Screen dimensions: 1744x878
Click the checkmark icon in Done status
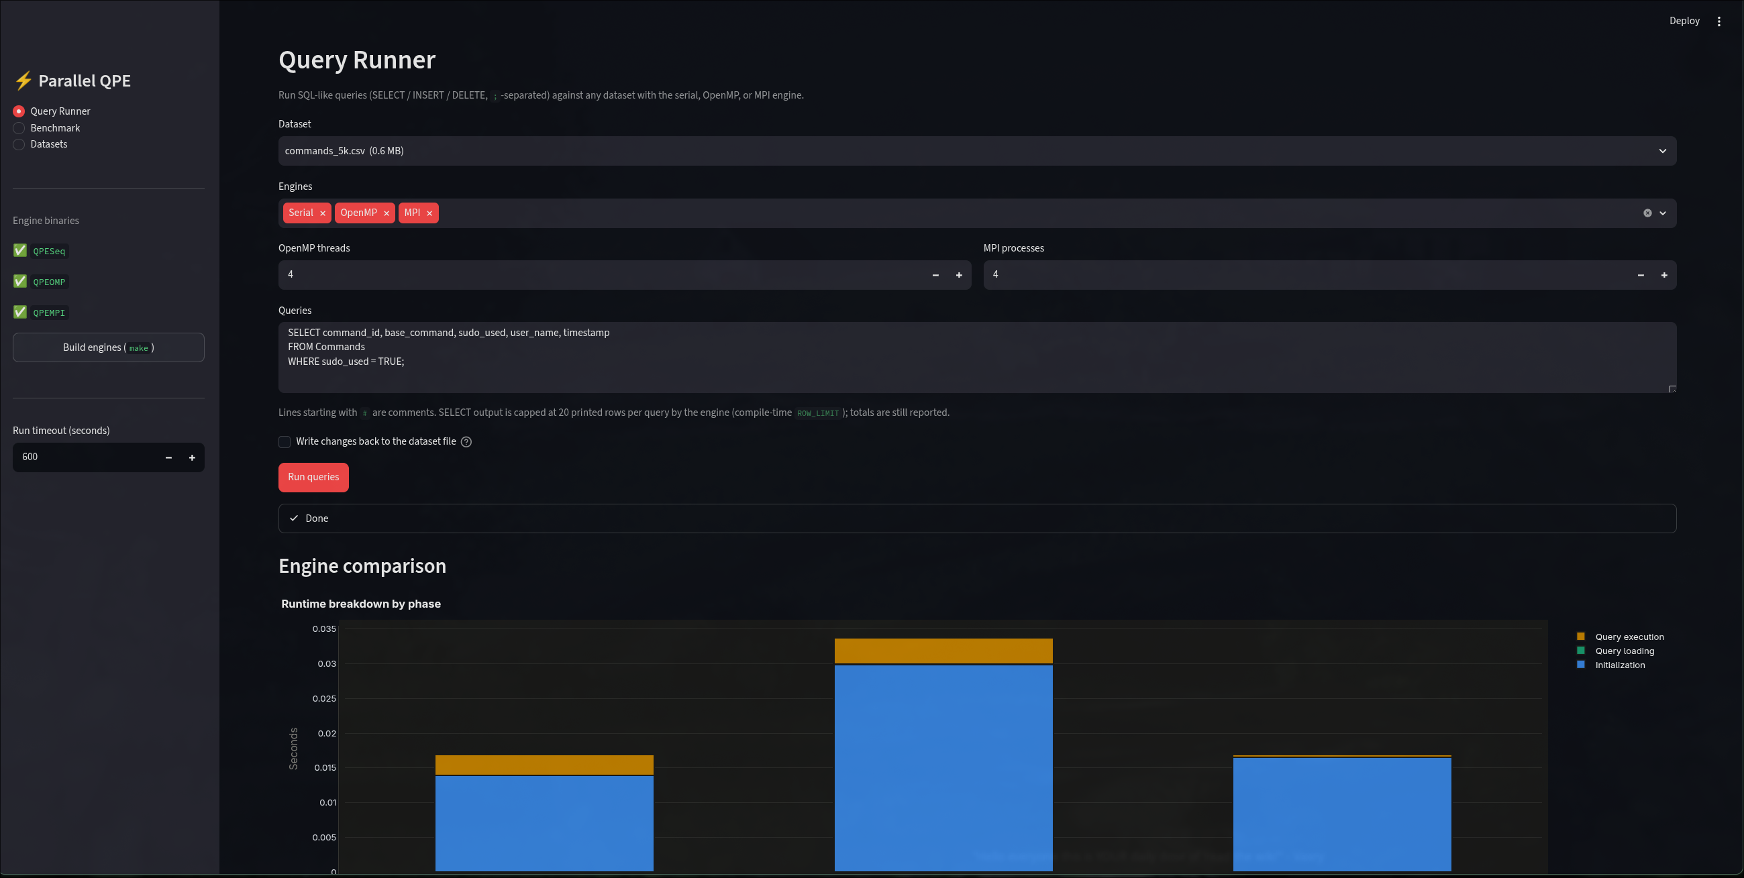pyautogui.click(x=294, y=518)
